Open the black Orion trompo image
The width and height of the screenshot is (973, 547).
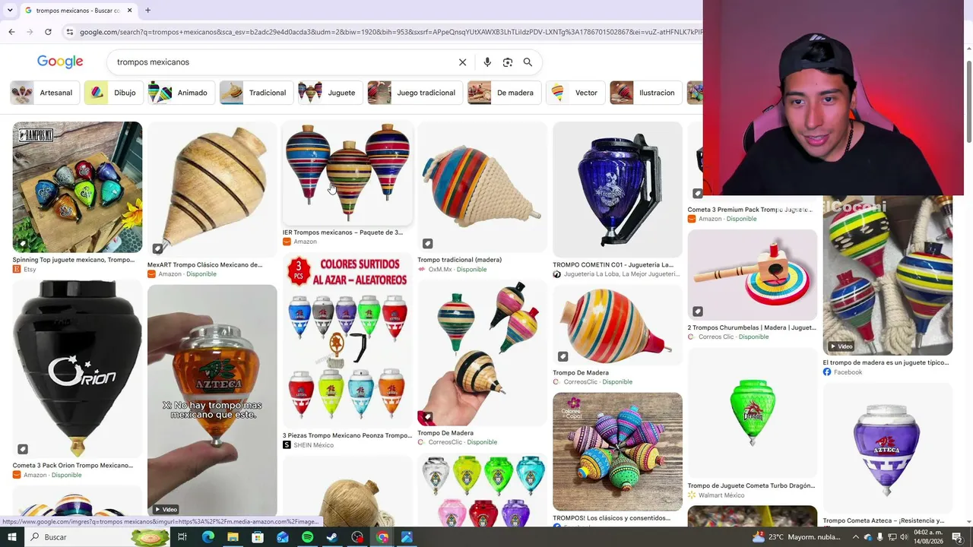coord(78,369)
